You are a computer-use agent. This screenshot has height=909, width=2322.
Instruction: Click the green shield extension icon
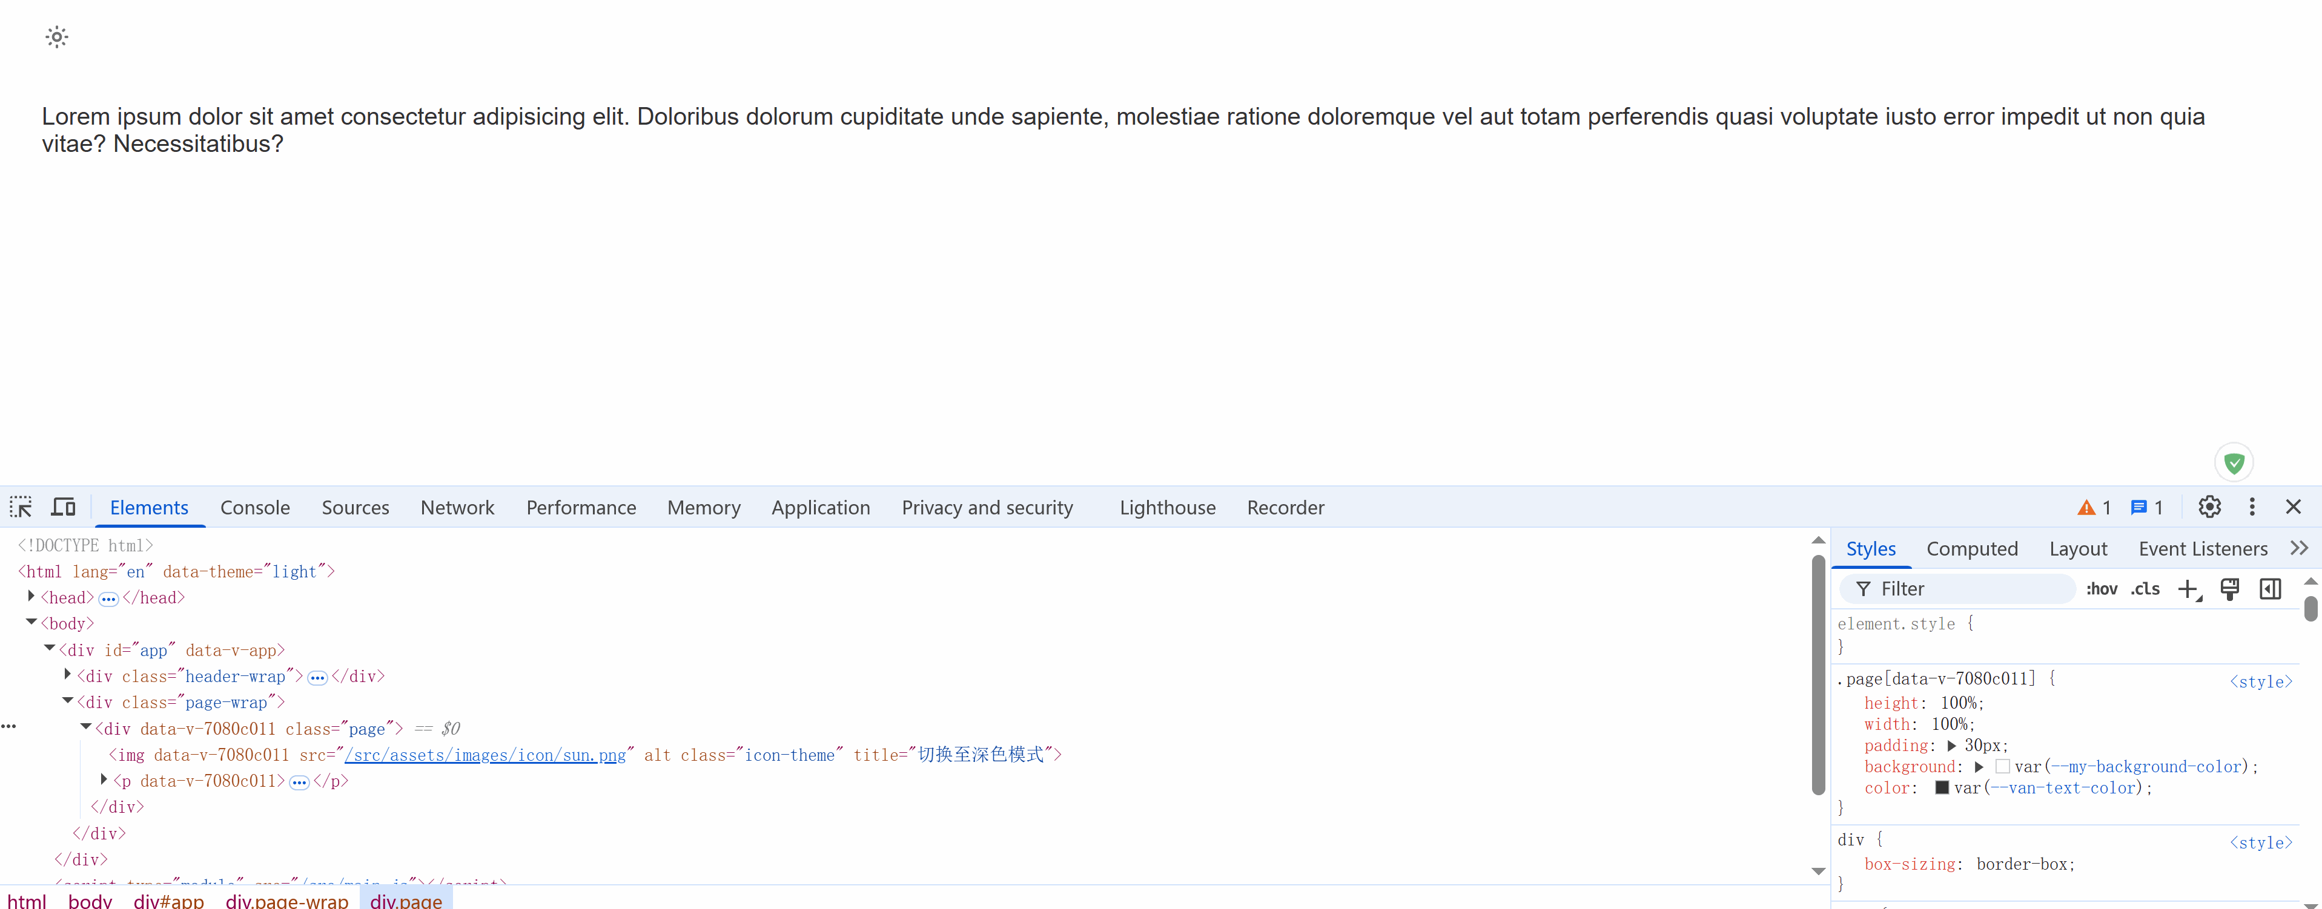pos(2234,463)
